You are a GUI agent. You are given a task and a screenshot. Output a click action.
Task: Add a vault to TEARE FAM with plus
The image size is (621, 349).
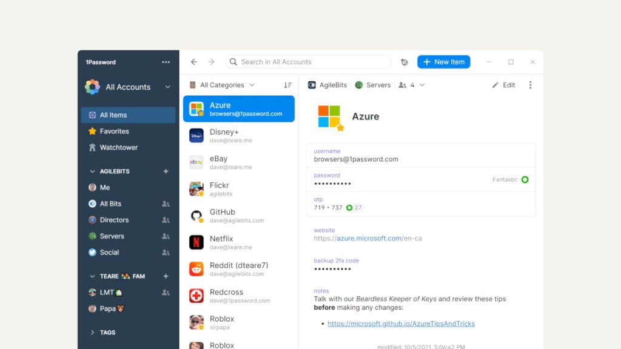click(x=166, y=276)
